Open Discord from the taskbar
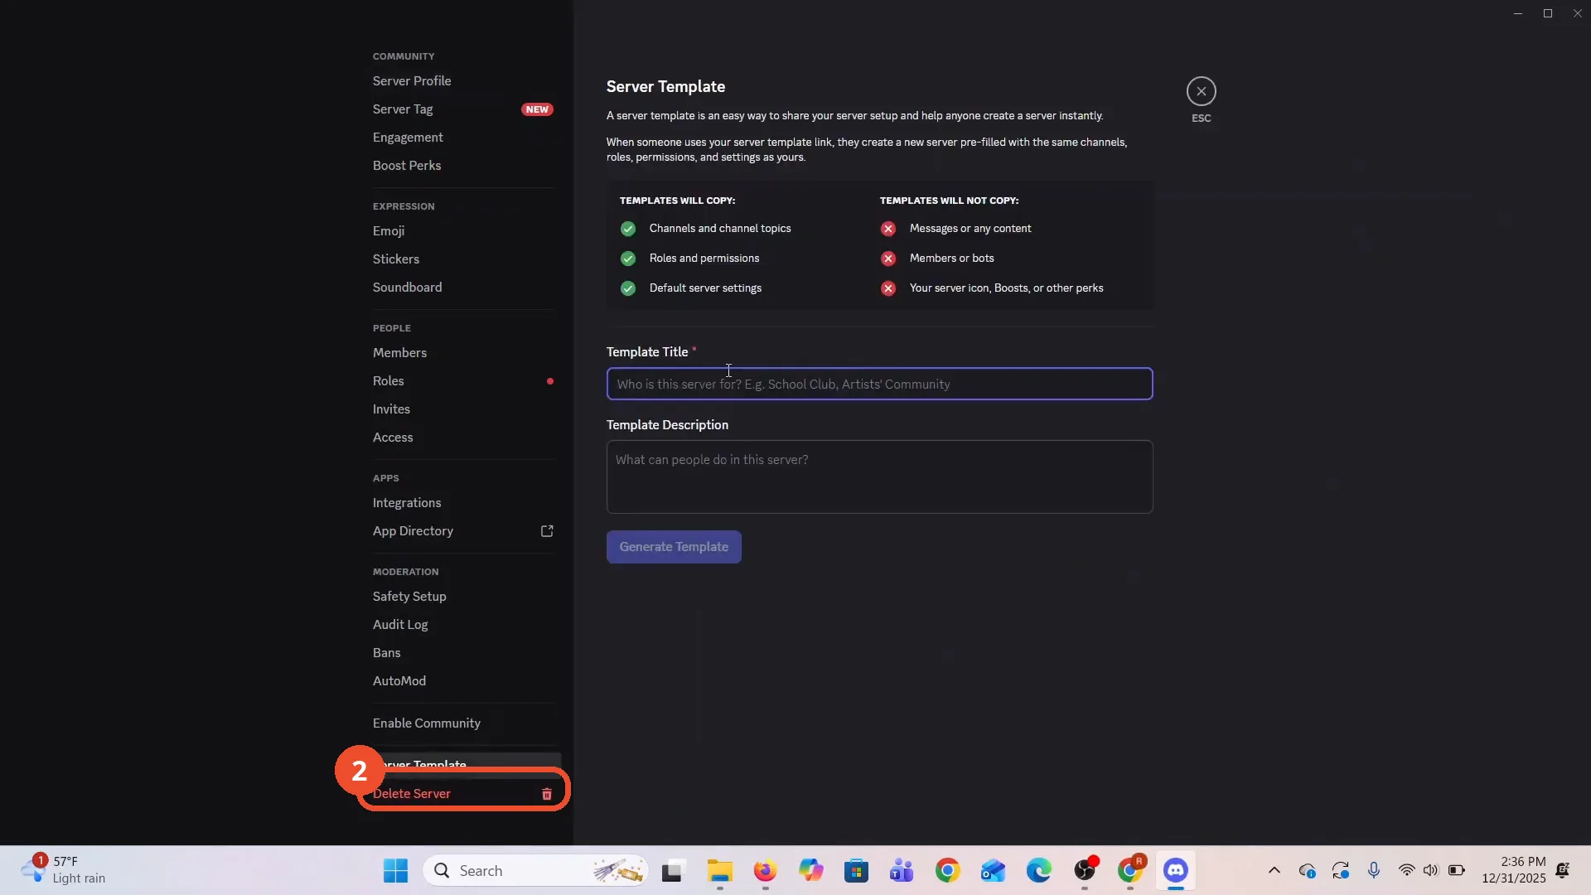The width and height of the screenshot is (1591, 895). [1175, 871]
